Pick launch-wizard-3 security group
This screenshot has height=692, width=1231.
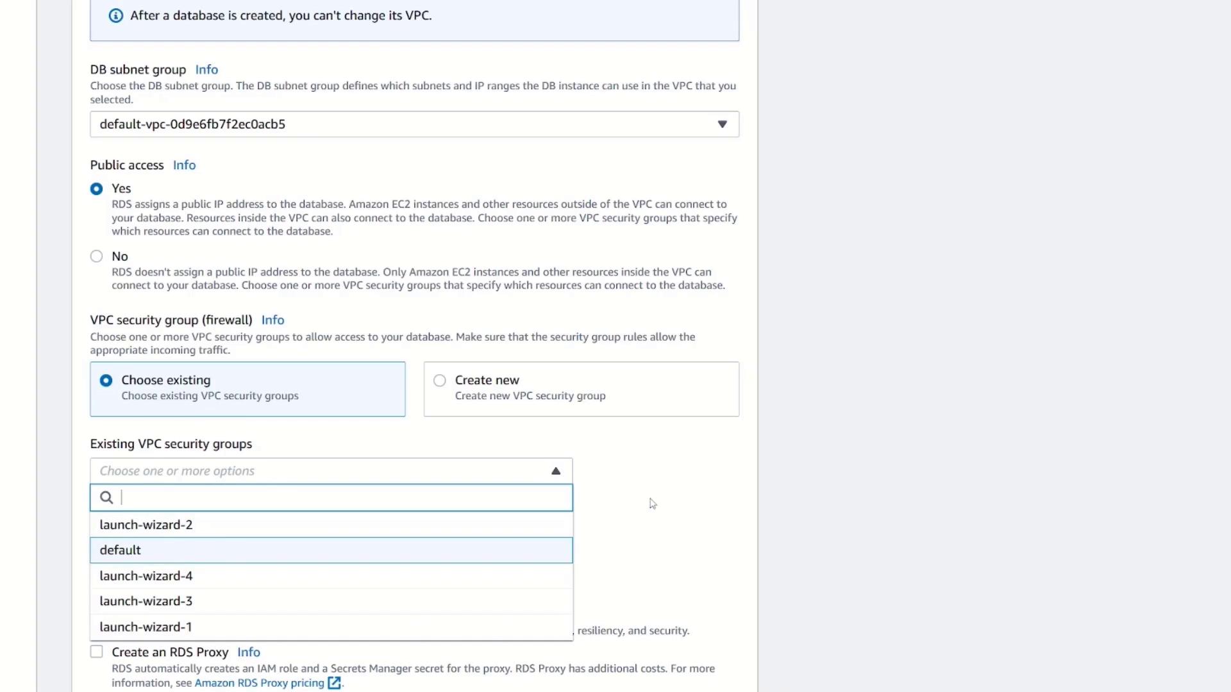(x=146, y=601)
